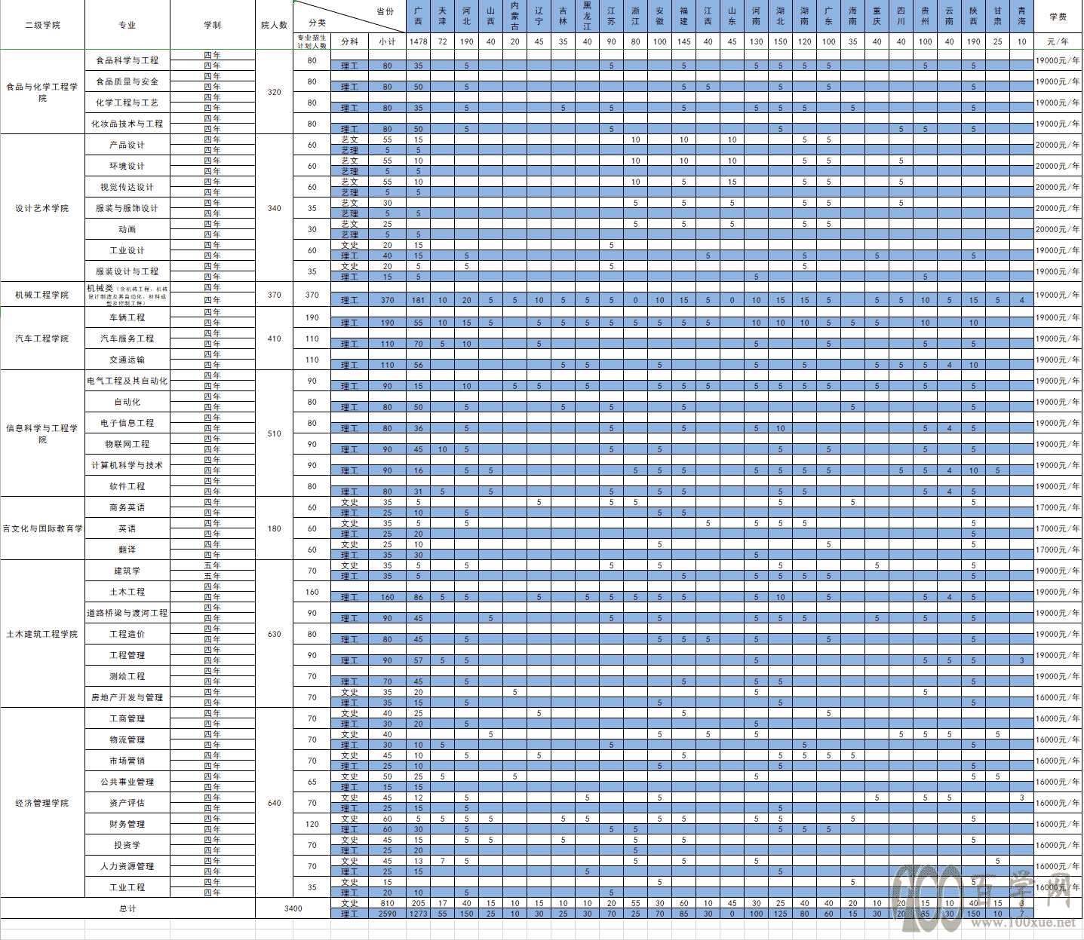Screen dimensions: 1084x940
Task: Click the 20000元/年 tuition for 产品设计
Action: pos(1058,145)
